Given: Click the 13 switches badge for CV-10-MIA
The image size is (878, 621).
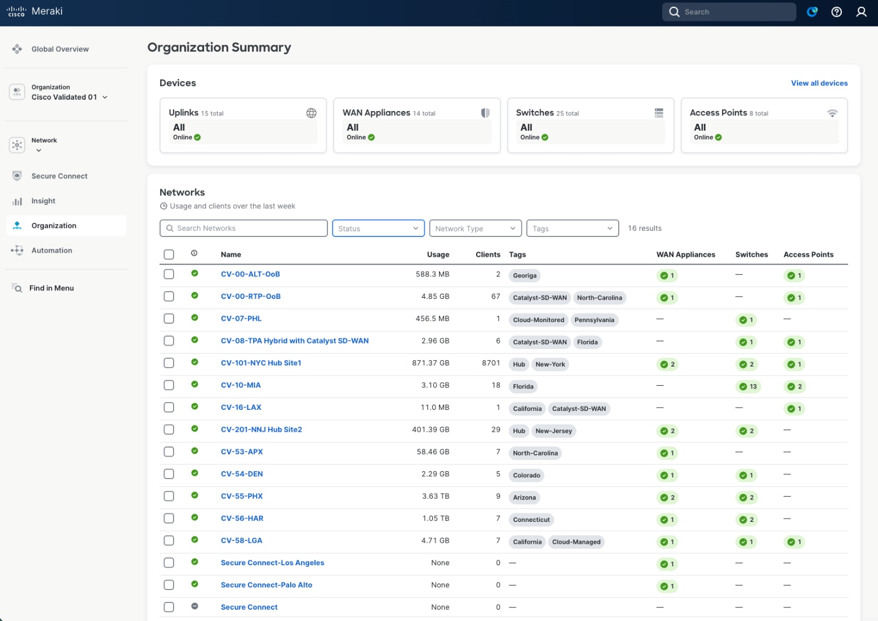Looking at the screenshot, I should pos(748,387).
